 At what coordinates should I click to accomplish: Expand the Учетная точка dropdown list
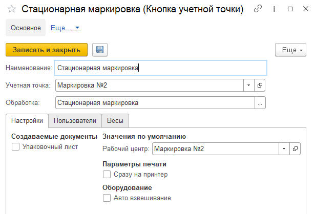click(x=248, y=85)
